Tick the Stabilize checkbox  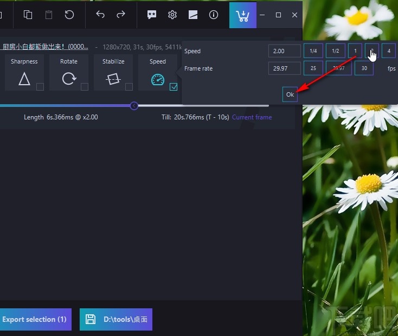(129, 87)
